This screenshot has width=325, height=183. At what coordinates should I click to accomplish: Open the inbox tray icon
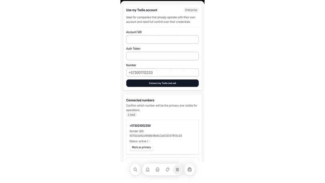click(158, 170)
